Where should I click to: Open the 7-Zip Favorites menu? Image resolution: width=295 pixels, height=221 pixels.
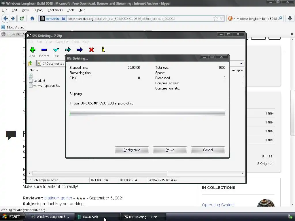click(62, 42)
